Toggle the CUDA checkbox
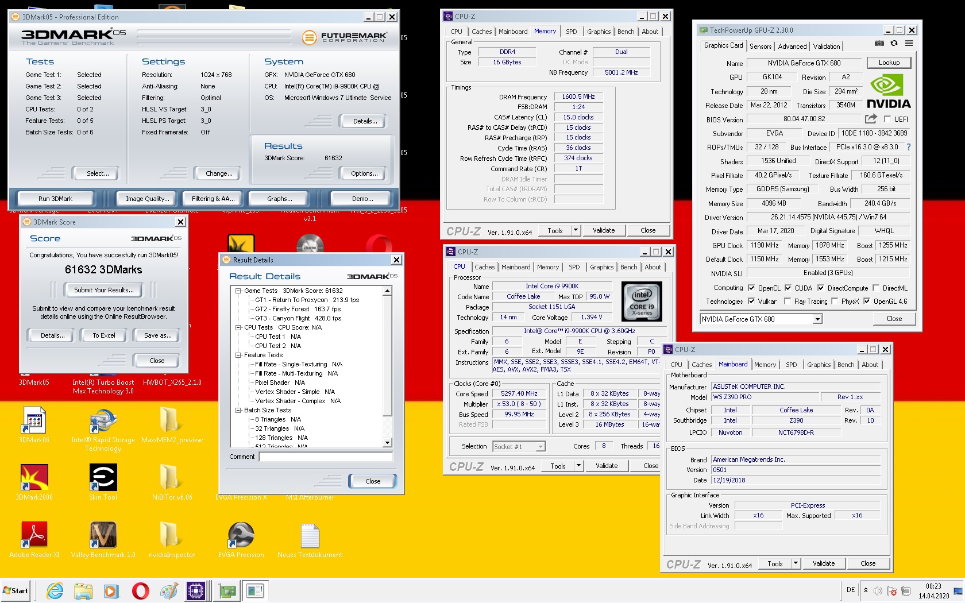The width and height of the screenshot is (965, 603). pyautogui.click(x=788, y=288)
